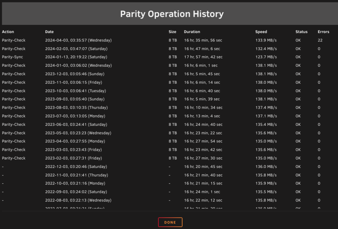
Task: Click duration 16 hr, 10 min, 34 sec
Action: point(203,108)
